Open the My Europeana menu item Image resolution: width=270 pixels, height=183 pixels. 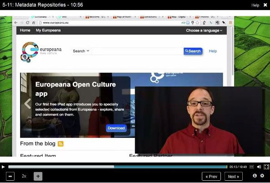(48, 30)
